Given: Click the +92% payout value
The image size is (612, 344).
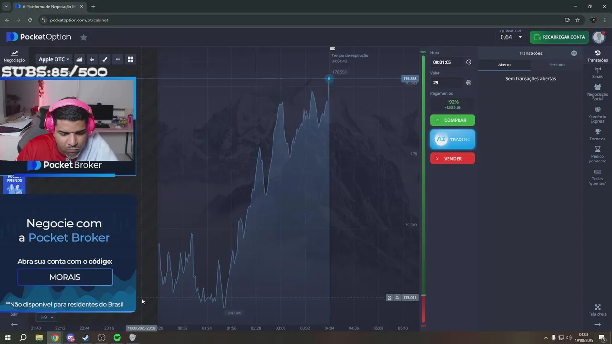Looking at the screenshot, I should tap(452, 102).
